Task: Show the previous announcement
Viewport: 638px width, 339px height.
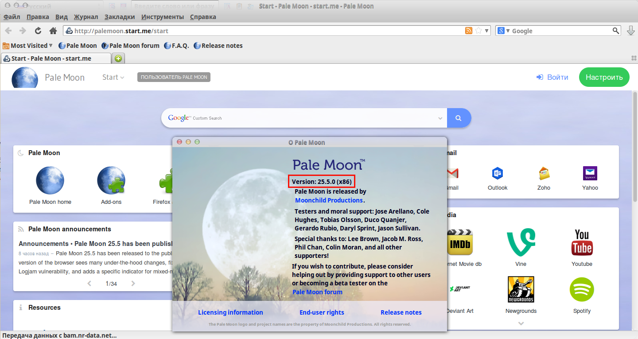Action: click(89, 284)
